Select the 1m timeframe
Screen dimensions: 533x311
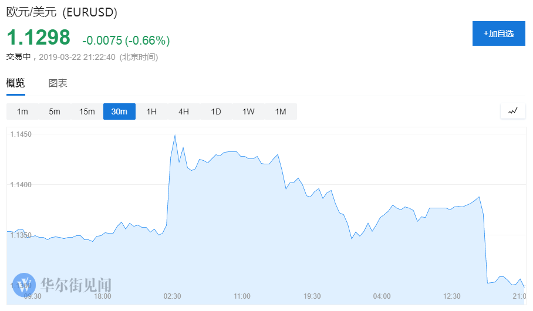22,111
